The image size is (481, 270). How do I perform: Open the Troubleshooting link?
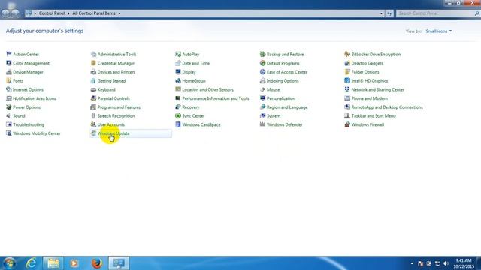point(29,124)
